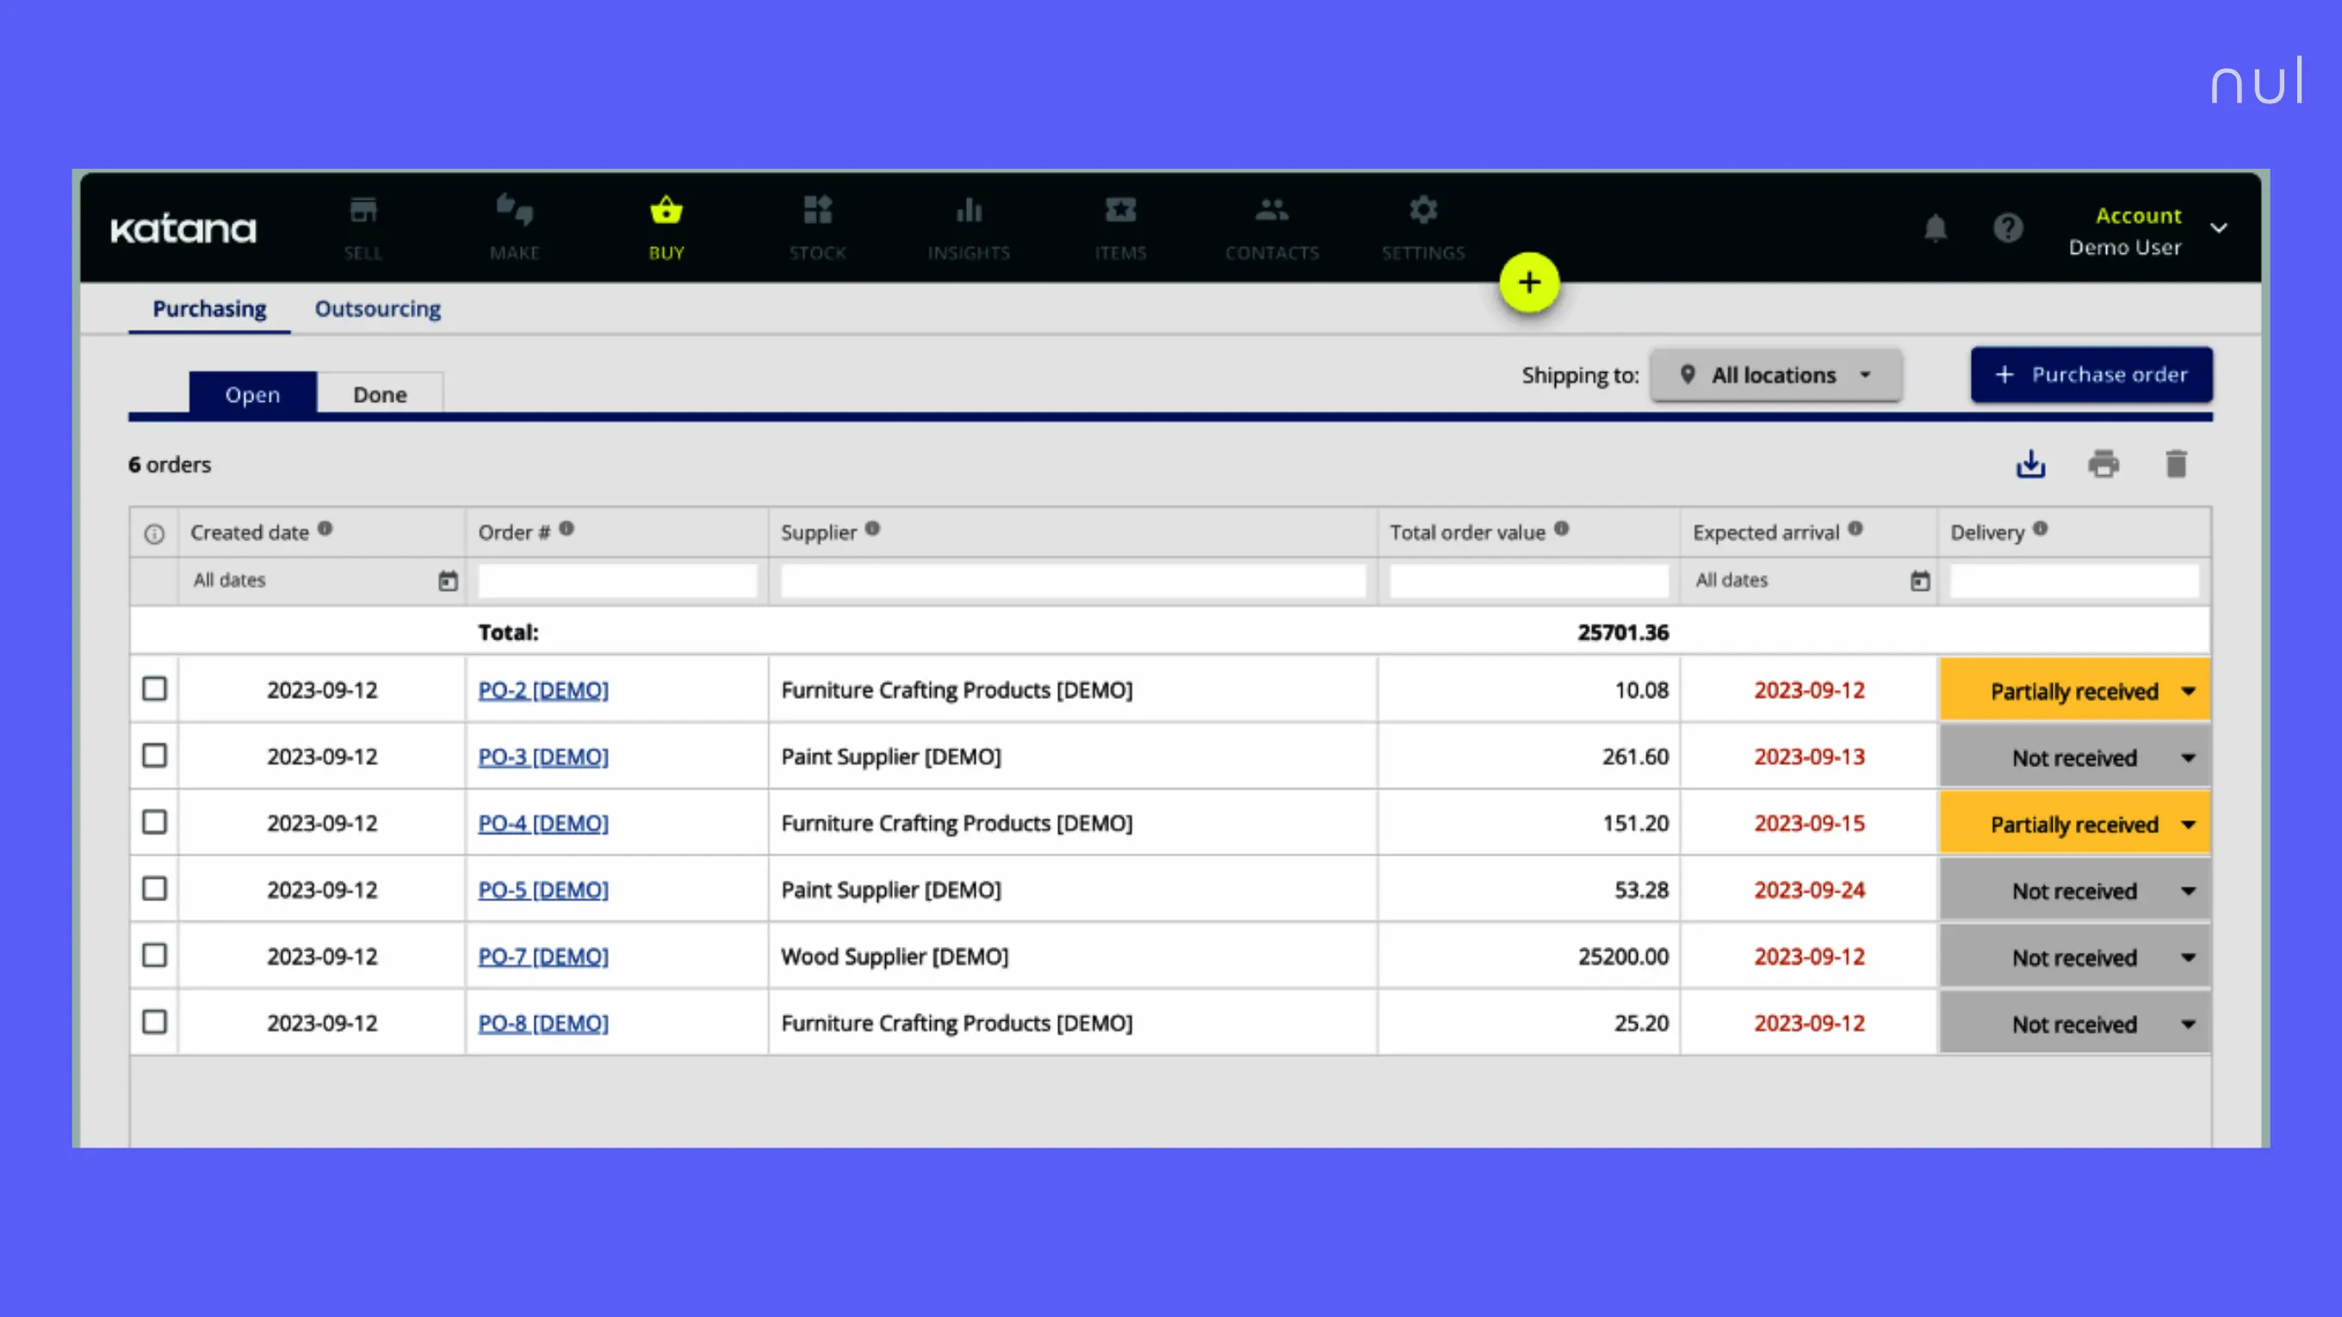Open the Contacts people icon
The image size is (2342, 1317).
pos(1272,210)
